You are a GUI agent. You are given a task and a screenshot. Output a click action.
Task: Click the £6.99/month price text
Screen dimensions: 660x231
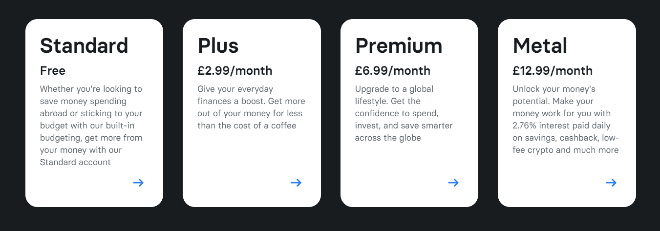(x=393, y=71)
